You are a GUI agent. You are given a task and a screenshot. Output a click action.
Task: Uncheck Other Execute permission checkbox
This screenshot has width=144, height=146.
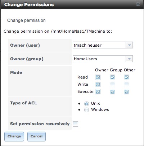click(127, 92)
